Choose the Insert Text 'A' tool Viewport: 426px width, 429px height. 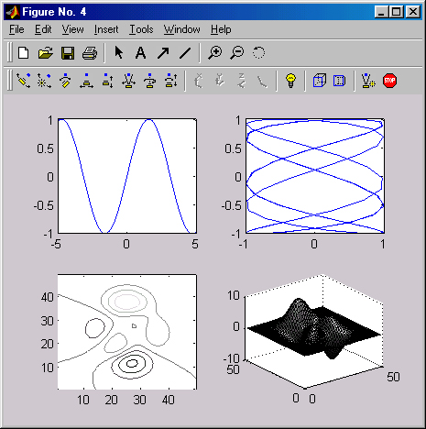[140, 53]
